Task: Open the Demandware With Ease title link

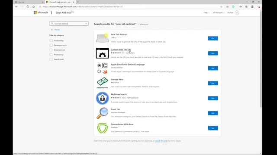Action: (x=122, y=124)
